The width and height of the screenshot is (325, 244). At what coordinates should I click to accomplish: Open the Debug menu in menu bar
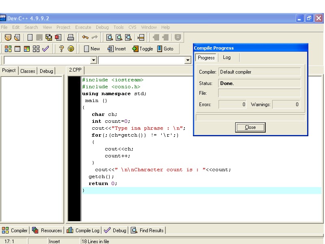(x=102, y=27)
